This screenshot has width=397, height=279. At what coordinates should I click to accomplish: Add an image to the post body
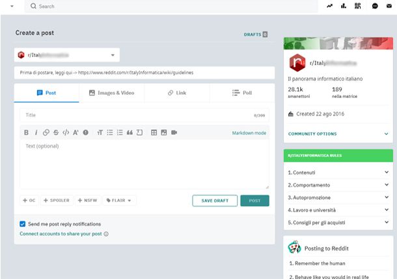(x=164, y=132)
